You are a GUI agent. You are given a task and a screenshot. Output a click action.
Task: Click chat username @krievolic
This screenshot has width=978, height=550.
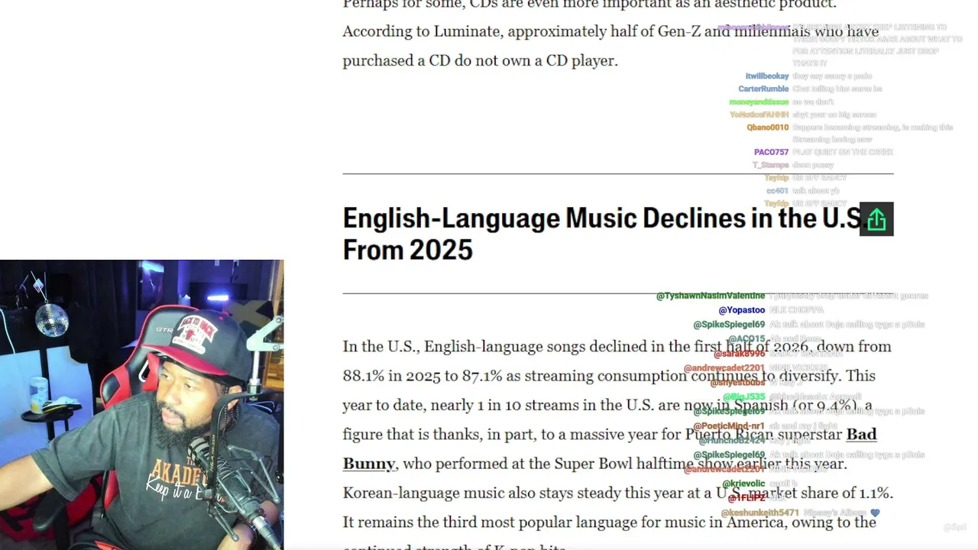[x=743, y=484]
